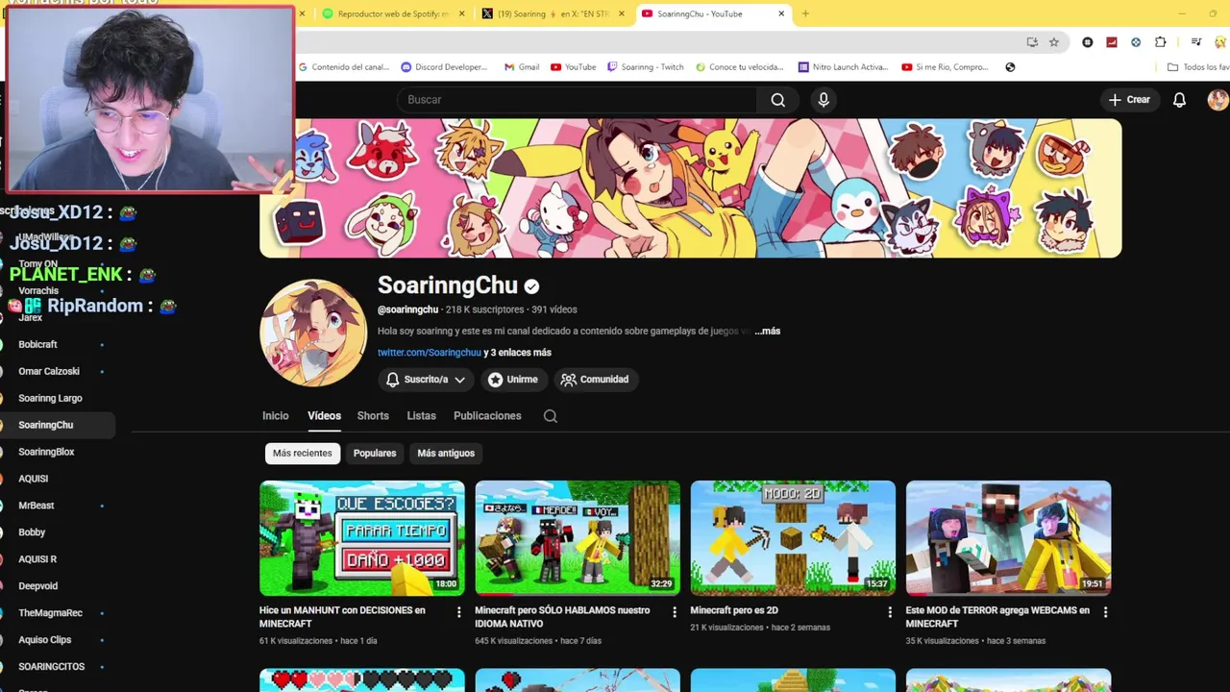Click the install app icon in address bar
1230x692 pixels.
click(x=1032, y=42)
